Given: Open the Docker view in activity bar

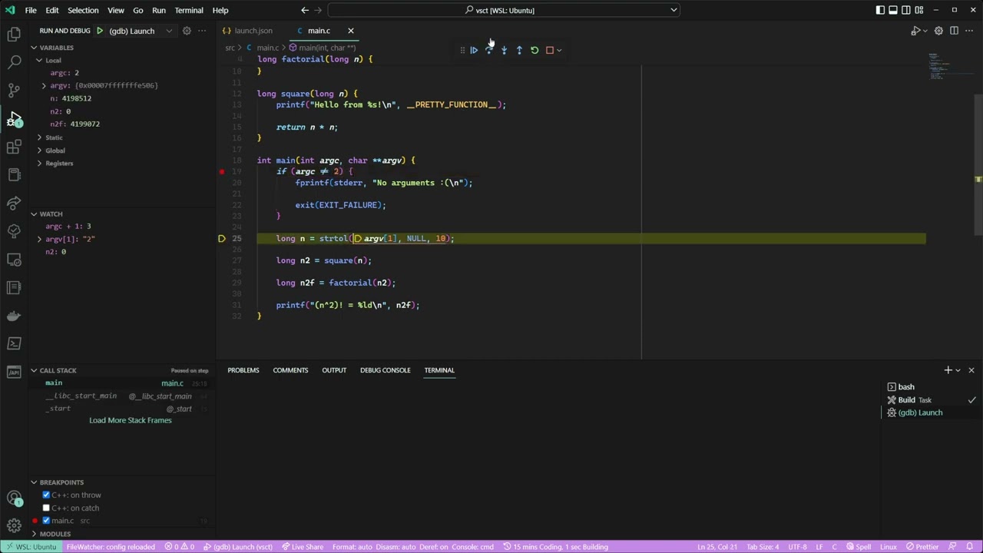Looking at the screenshot, I should [14, 316].
